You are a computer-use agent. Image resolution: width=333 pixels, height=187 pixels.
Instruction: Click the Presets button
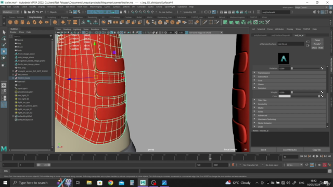[x=317, y=44]
